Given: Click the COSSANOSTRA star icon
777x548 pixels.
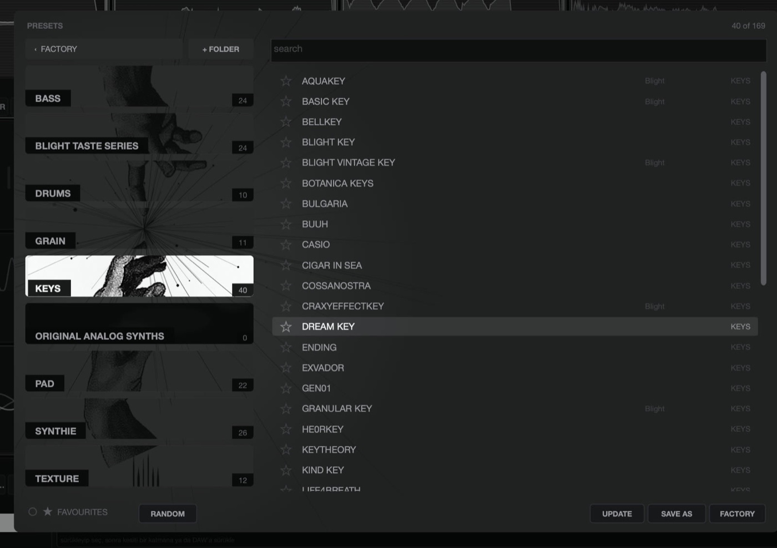Looking at the screenshot, I should point(286,286).
